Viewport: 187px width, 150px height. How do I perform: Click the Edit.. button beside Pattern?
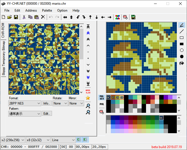point(47,113)
